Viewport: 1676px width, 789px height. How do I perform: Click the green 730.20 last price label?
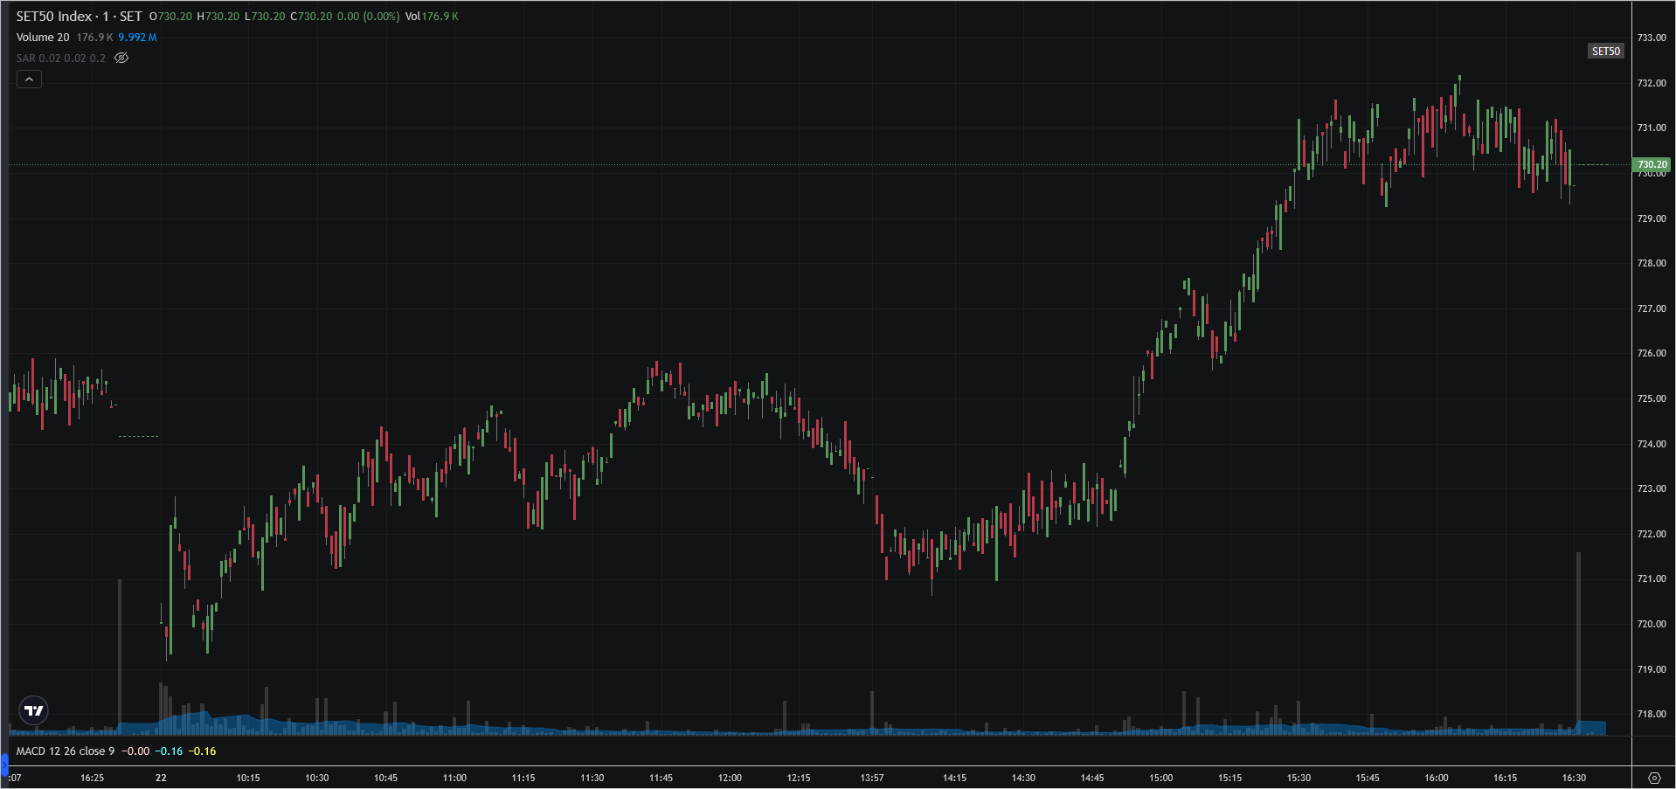tap(1652, 164)
